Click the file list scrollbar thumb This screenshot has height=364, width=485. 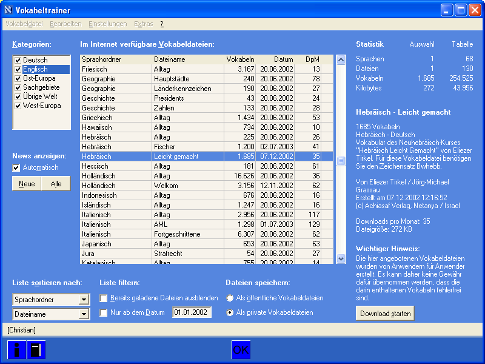click(341, 161)
